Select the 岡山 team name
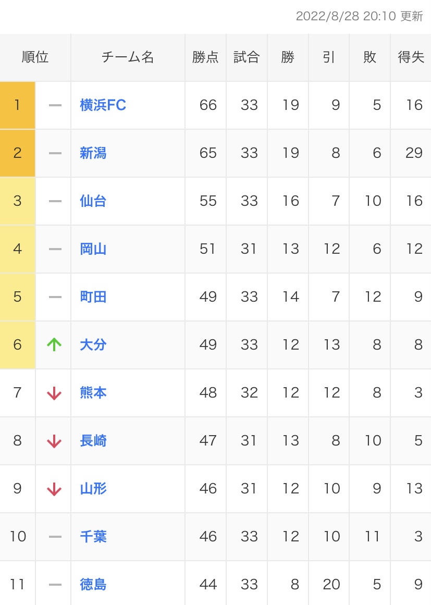Image resolution: width=431 pixels, height=605 pixels. pyautogui.click(x=93, y=249)
